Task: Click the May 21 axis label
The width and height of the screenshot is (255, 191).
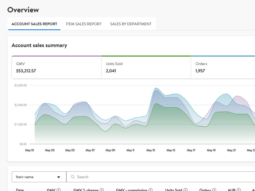Action: point(231,150)
